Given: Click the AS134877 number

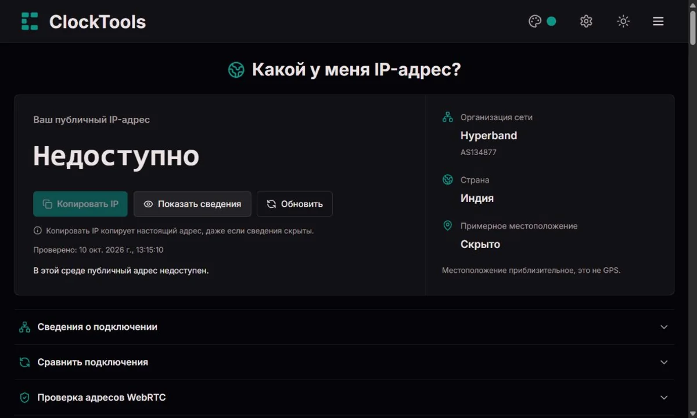Looking at the screenshot, I should point(479,152).
